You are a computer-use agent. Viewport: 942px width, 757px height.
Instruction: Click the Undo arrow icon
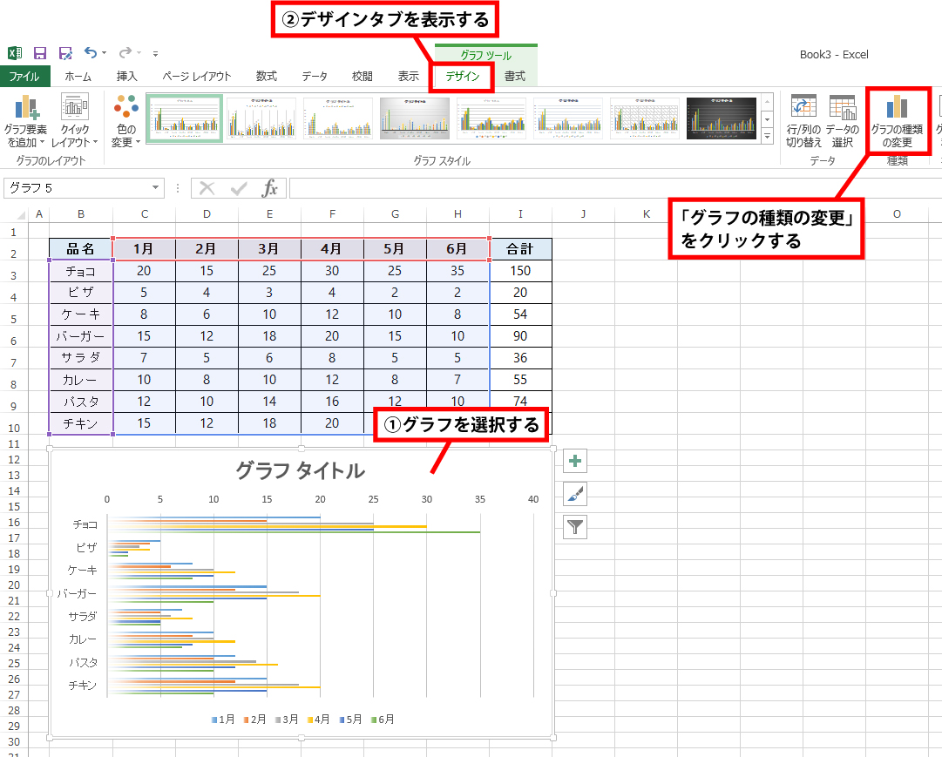[x=91, y=53]
